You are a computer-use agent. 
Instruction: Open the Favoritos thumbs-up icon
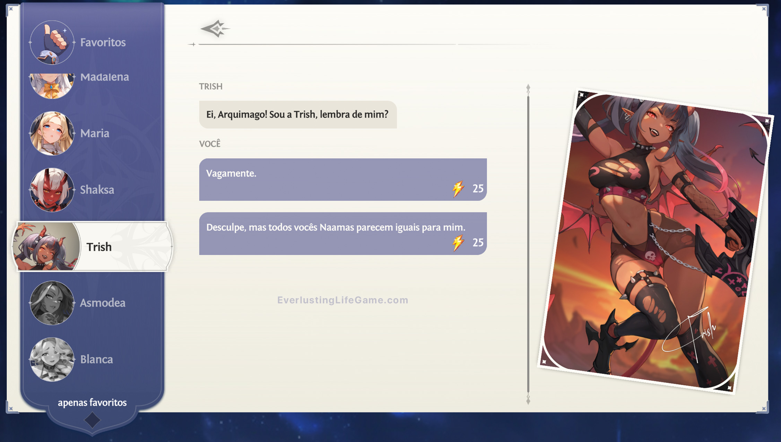tap(52, 42)
